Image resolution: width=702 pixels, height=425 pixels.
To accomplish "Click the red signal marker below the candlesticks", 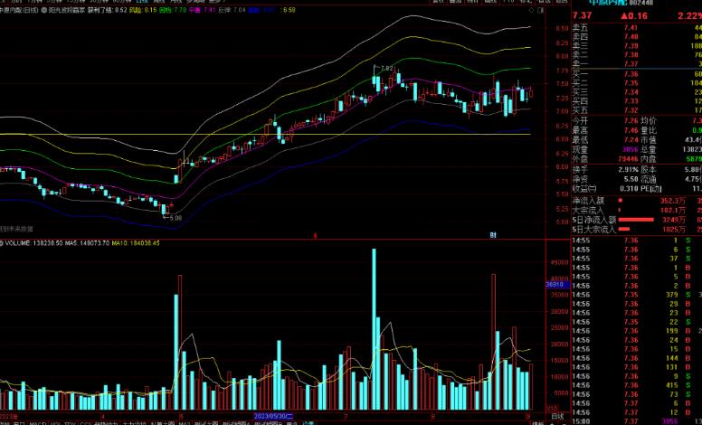I will 315,235.
